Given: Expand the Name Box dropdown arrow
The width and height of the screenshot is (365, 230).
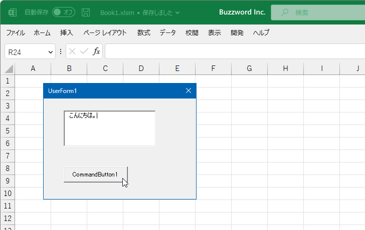Looking at the screenshot, I should point(50,52).
